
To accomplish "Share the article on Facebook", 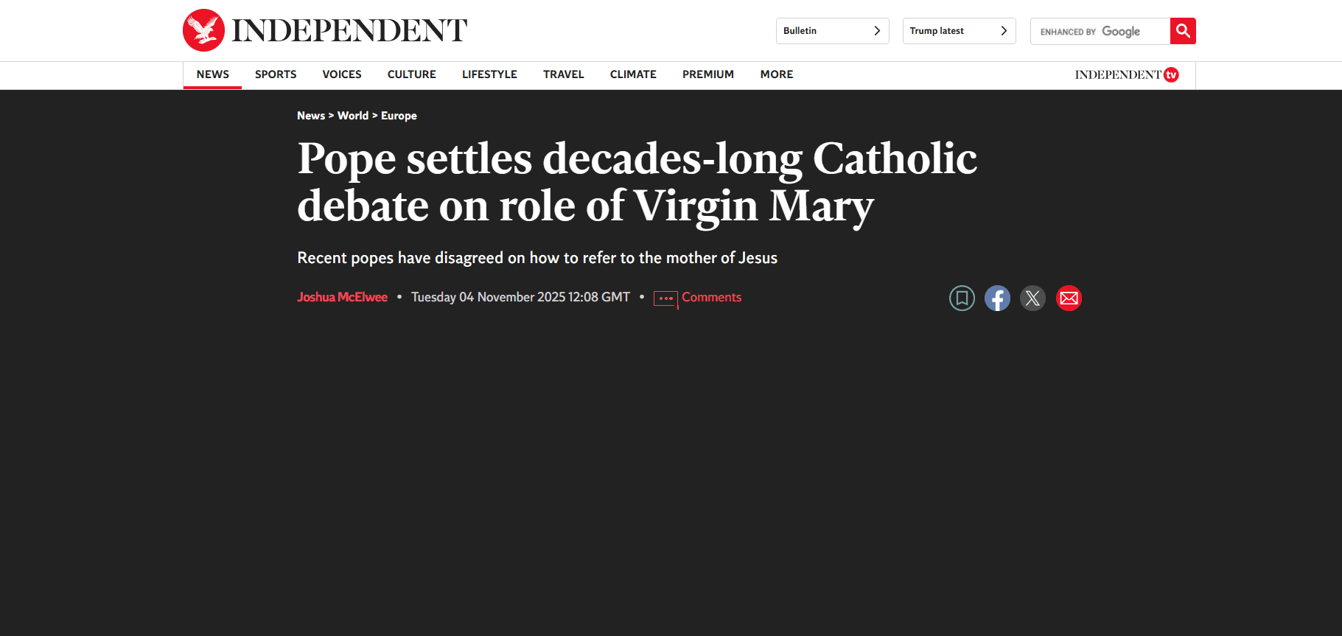I will point(997,298).
